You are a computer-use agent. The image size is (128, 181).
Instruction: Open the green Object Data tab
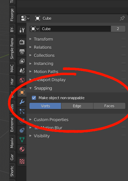pyautogui.click(x=22, y=140)
